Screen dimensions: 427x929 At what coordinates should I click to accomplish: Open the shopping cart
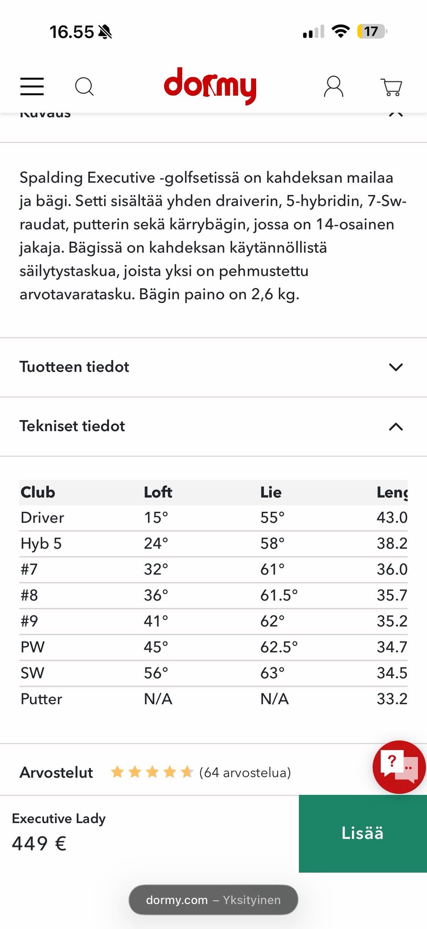391,87
